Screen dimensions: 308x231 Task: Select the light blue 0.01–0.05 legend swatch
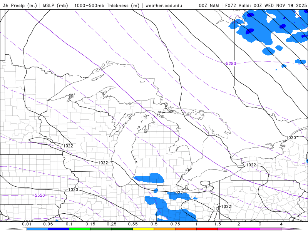point(37,229)
